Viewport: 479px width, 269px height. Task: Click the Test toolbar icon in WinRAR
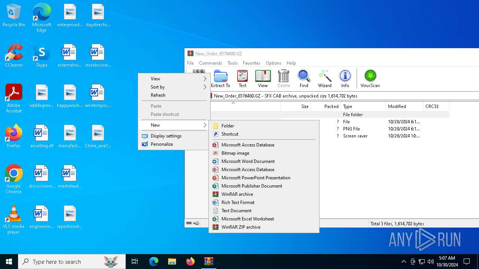pos(242,78)
